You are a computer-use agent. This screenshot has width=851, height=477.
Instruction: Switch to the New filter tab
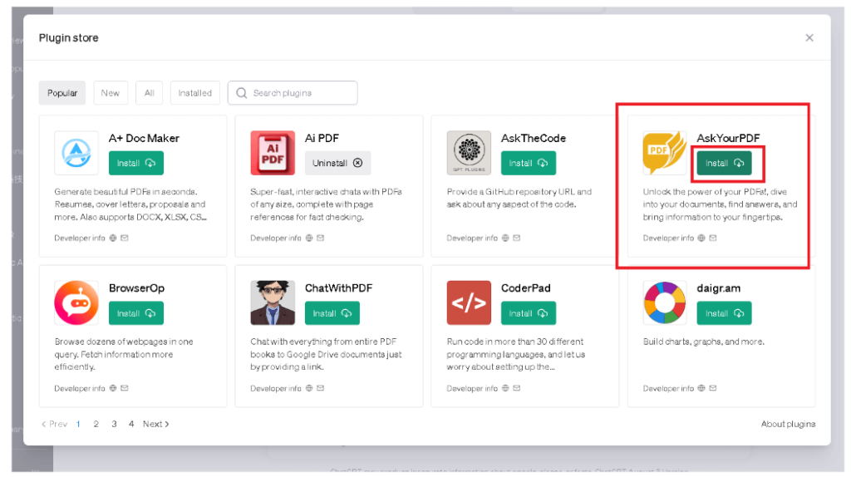click(111, 93)
